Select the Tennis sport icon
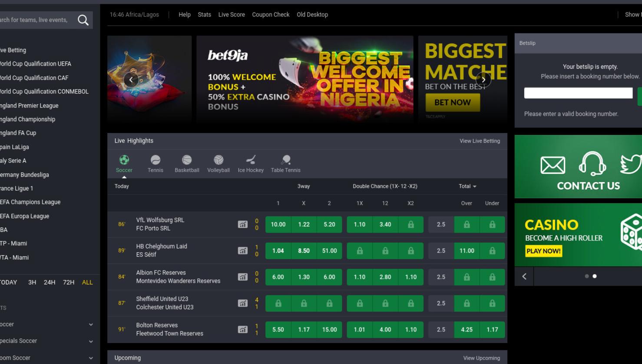This screenshot has height=364, width=642. tap(156, 160)
